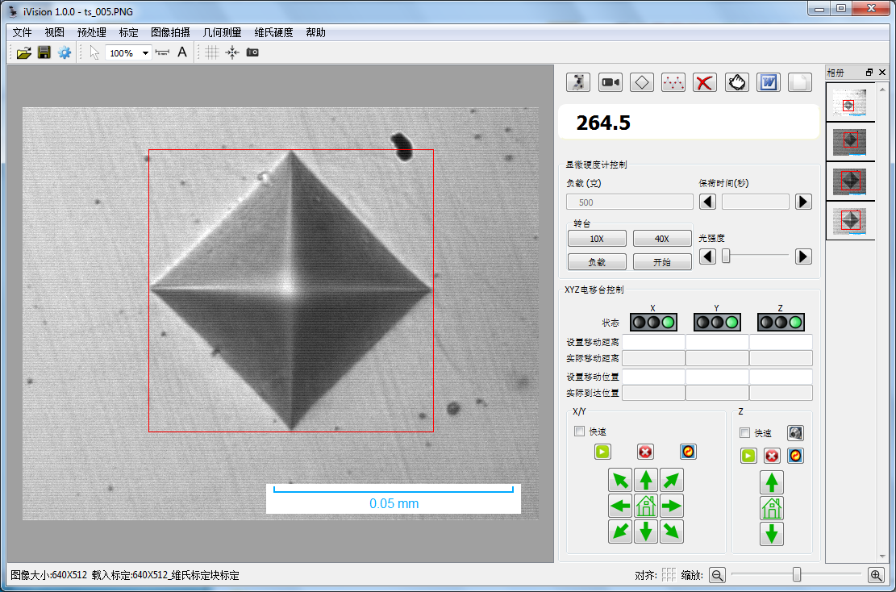Open the 100% zoom dropdown
The image size is (896, 592).
pyautogui.click(x=145, y=53)
